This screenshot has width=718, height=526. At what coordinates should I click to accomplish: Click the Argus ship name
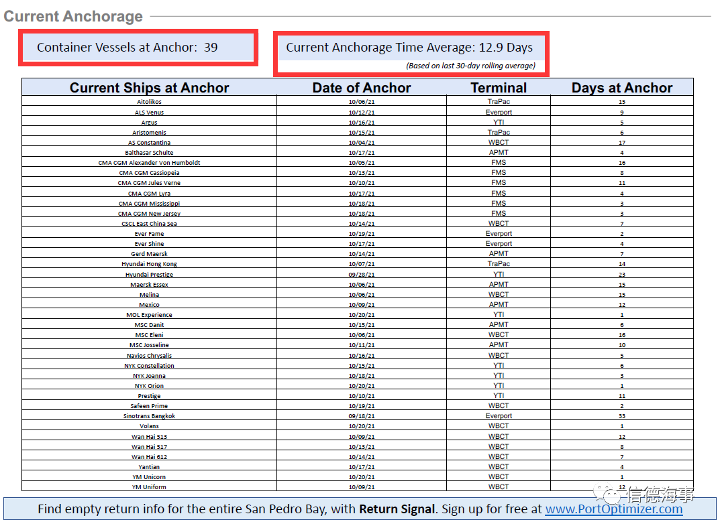point(149,122)
